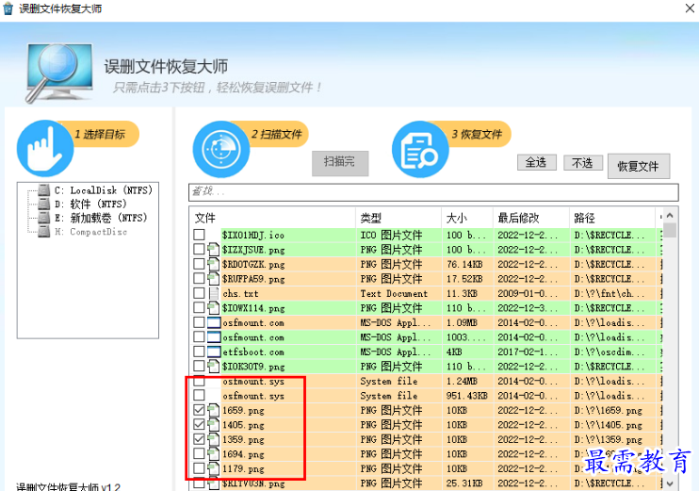Click the 3 恢复文件 step label
Viewport: 699px width, 491px height.
pyautogui.click(x=477, y=134)
